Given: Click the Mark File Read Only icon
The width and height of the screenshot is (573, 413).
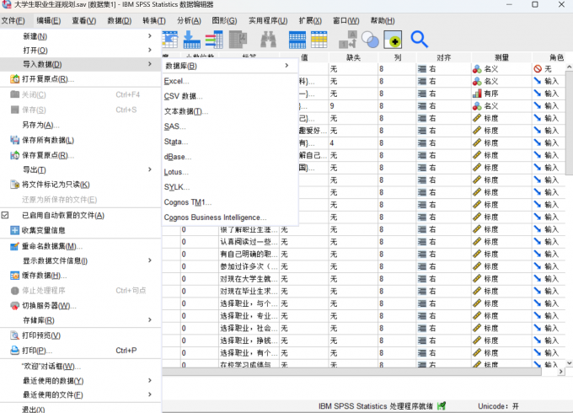Looking at the screenshot, I should (x=14, y=185).
